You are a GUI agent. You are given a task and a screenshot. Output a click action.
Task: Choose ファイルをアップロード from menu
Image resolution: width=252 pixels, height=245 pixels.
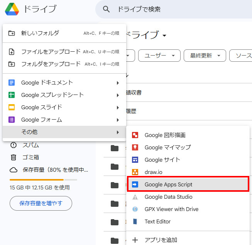(x=64, y=52)
